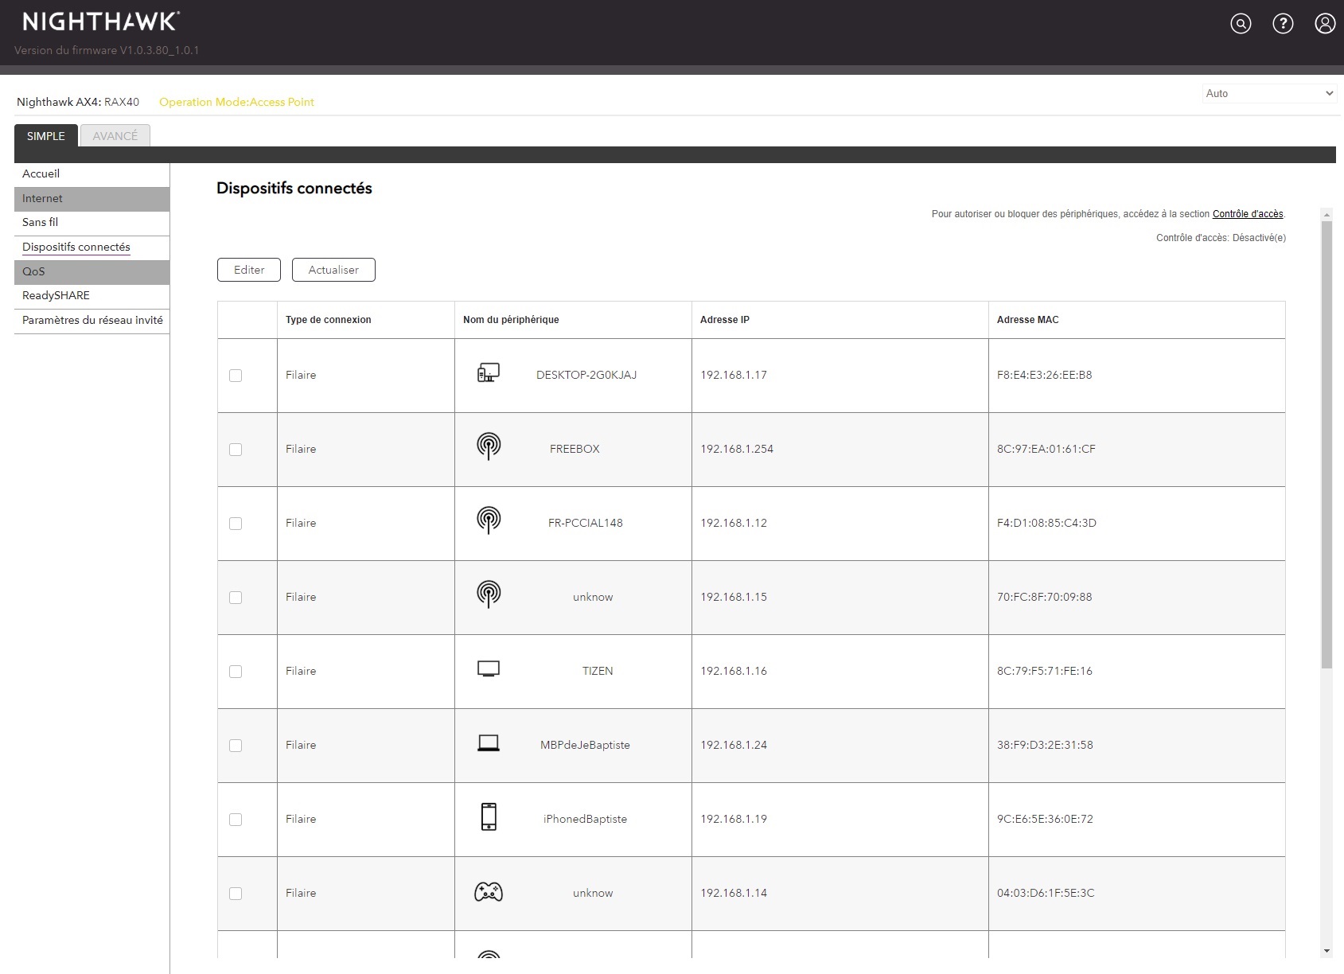Click the MBPdeJeBaptiste laptop icon
This screenshot has height=974, width=1344.
click(489, 744)
